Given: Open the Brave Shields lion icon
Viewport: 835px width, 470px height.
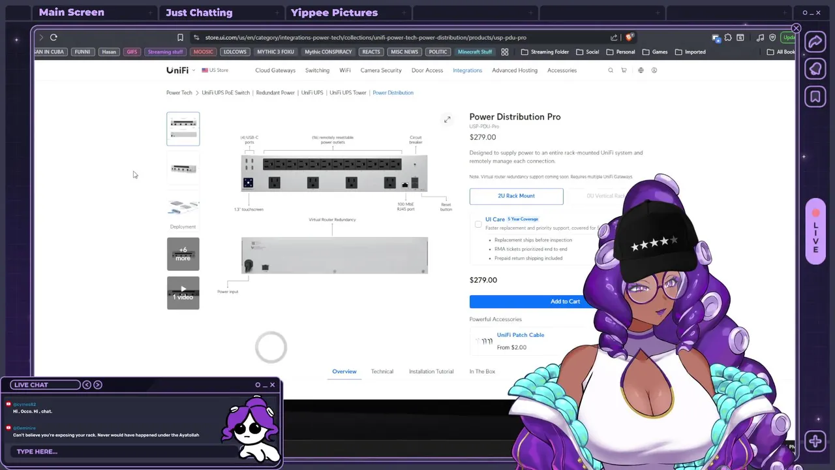Looking at the screenshot, I should [629, 37].
